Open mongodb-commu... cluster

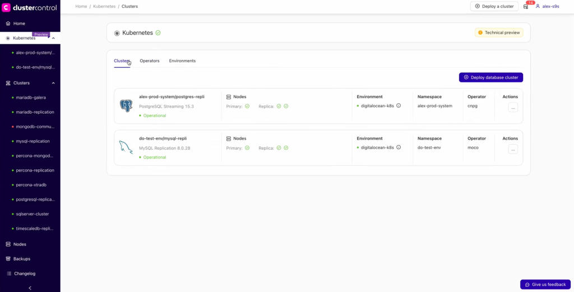click(35, 127)
